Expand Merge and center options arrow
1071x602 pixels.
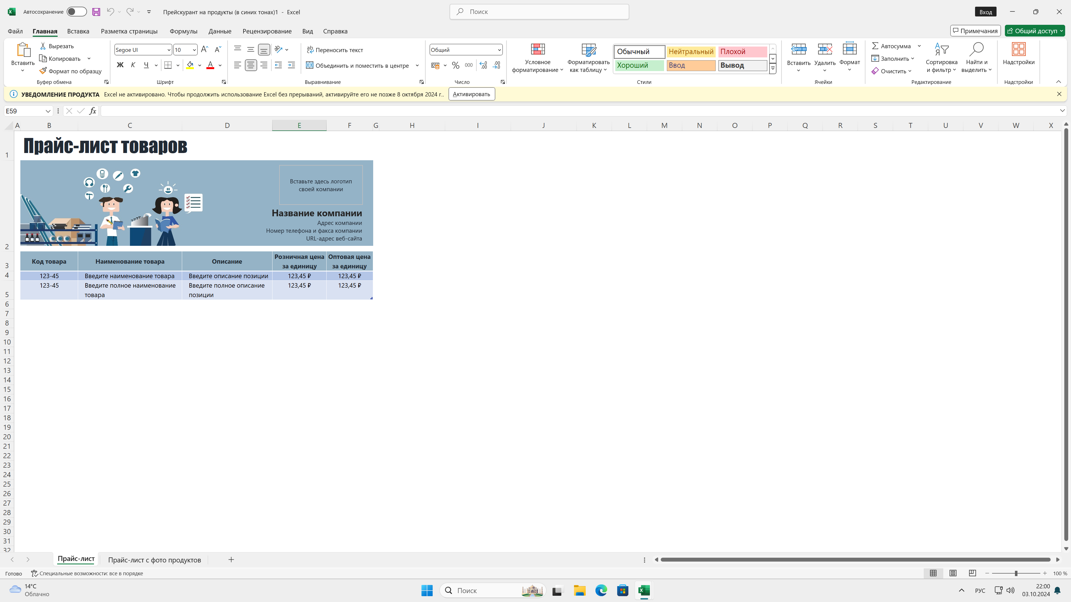coord(417,65)
